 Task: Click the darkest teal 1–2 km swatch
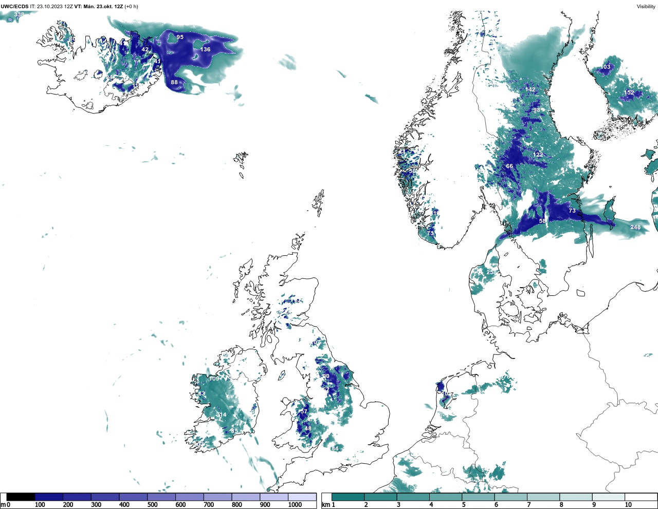348,497
